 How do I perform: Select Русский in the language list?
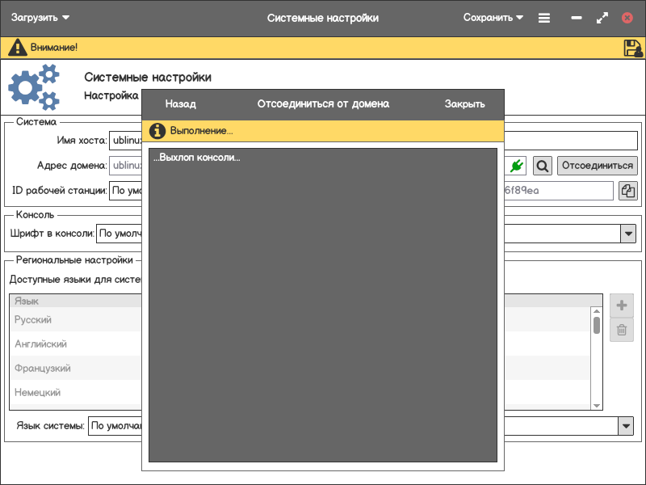coord(33,320)
